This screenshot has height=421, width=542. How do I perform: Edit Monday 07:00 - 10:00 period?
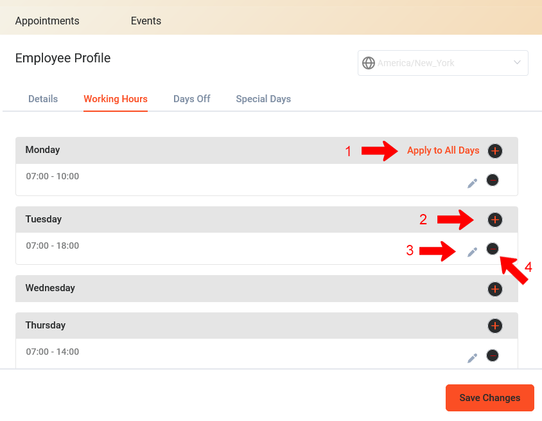472,183
